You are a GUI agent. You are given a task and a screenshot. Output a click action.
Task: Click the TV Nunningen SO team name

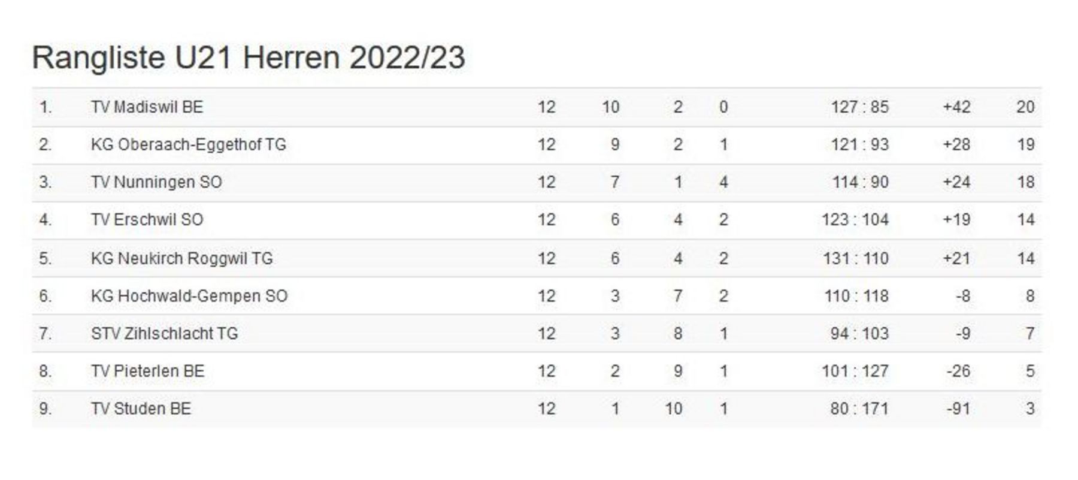click(156, 182)
